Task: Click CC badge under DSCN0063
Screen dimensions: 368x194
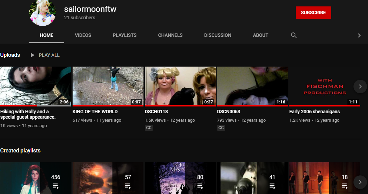Action: click(x=221, y=128)
